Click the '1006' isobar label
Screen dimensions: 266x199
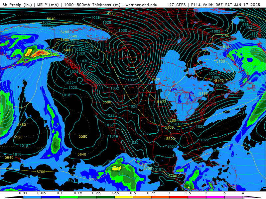(x=216, y=78)
